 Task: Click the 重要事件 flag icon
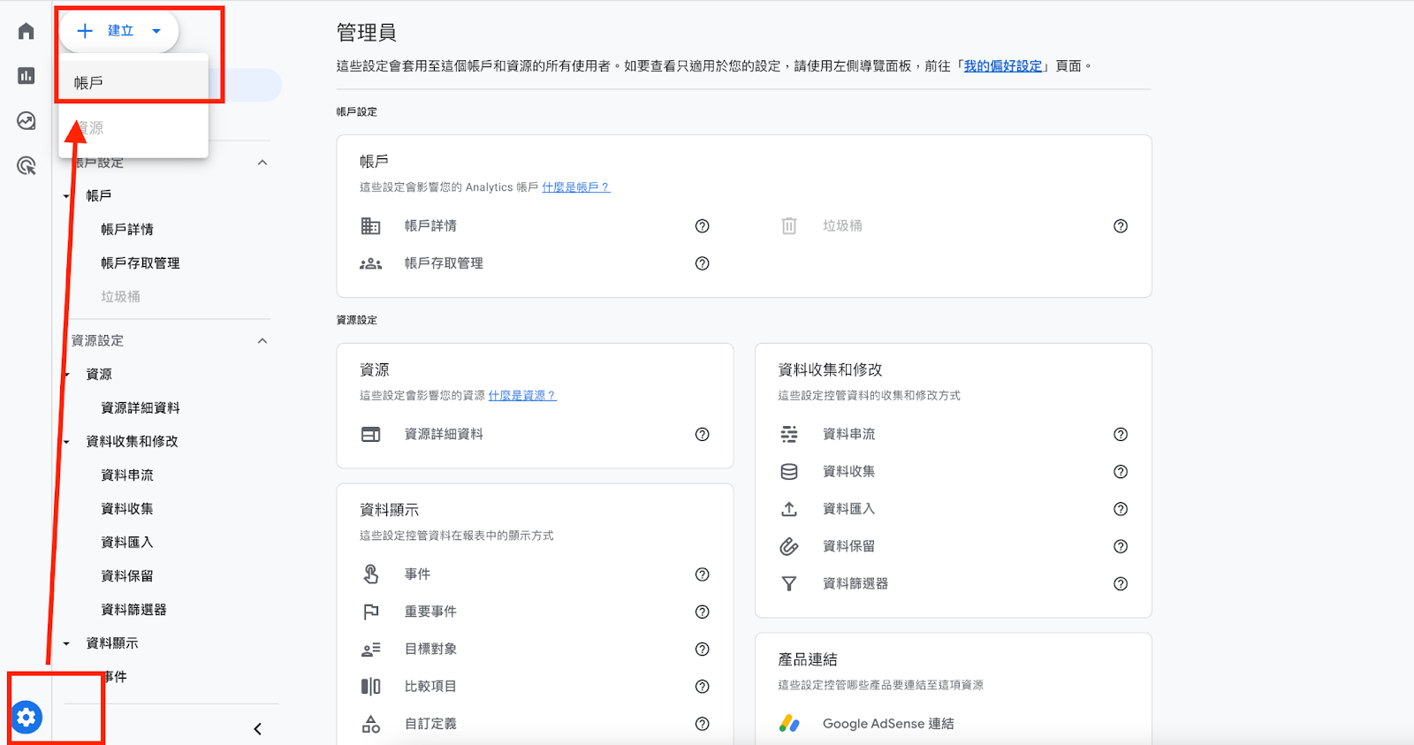(x=371, y=612)
